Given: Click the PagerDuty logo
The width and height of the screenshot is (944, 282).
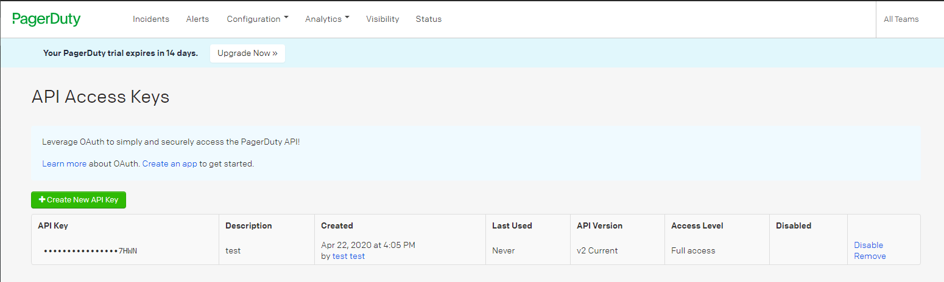Looking at the screenshot, I should point(46,19).
